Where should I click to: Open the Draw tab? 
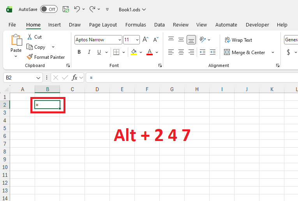tap(75, 25)
